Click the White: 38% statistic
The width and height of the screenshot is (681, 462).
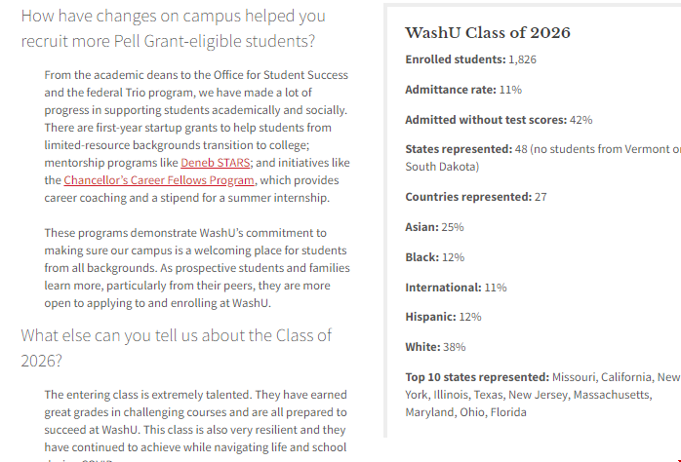pyautogui.click(x=435, y=347)
